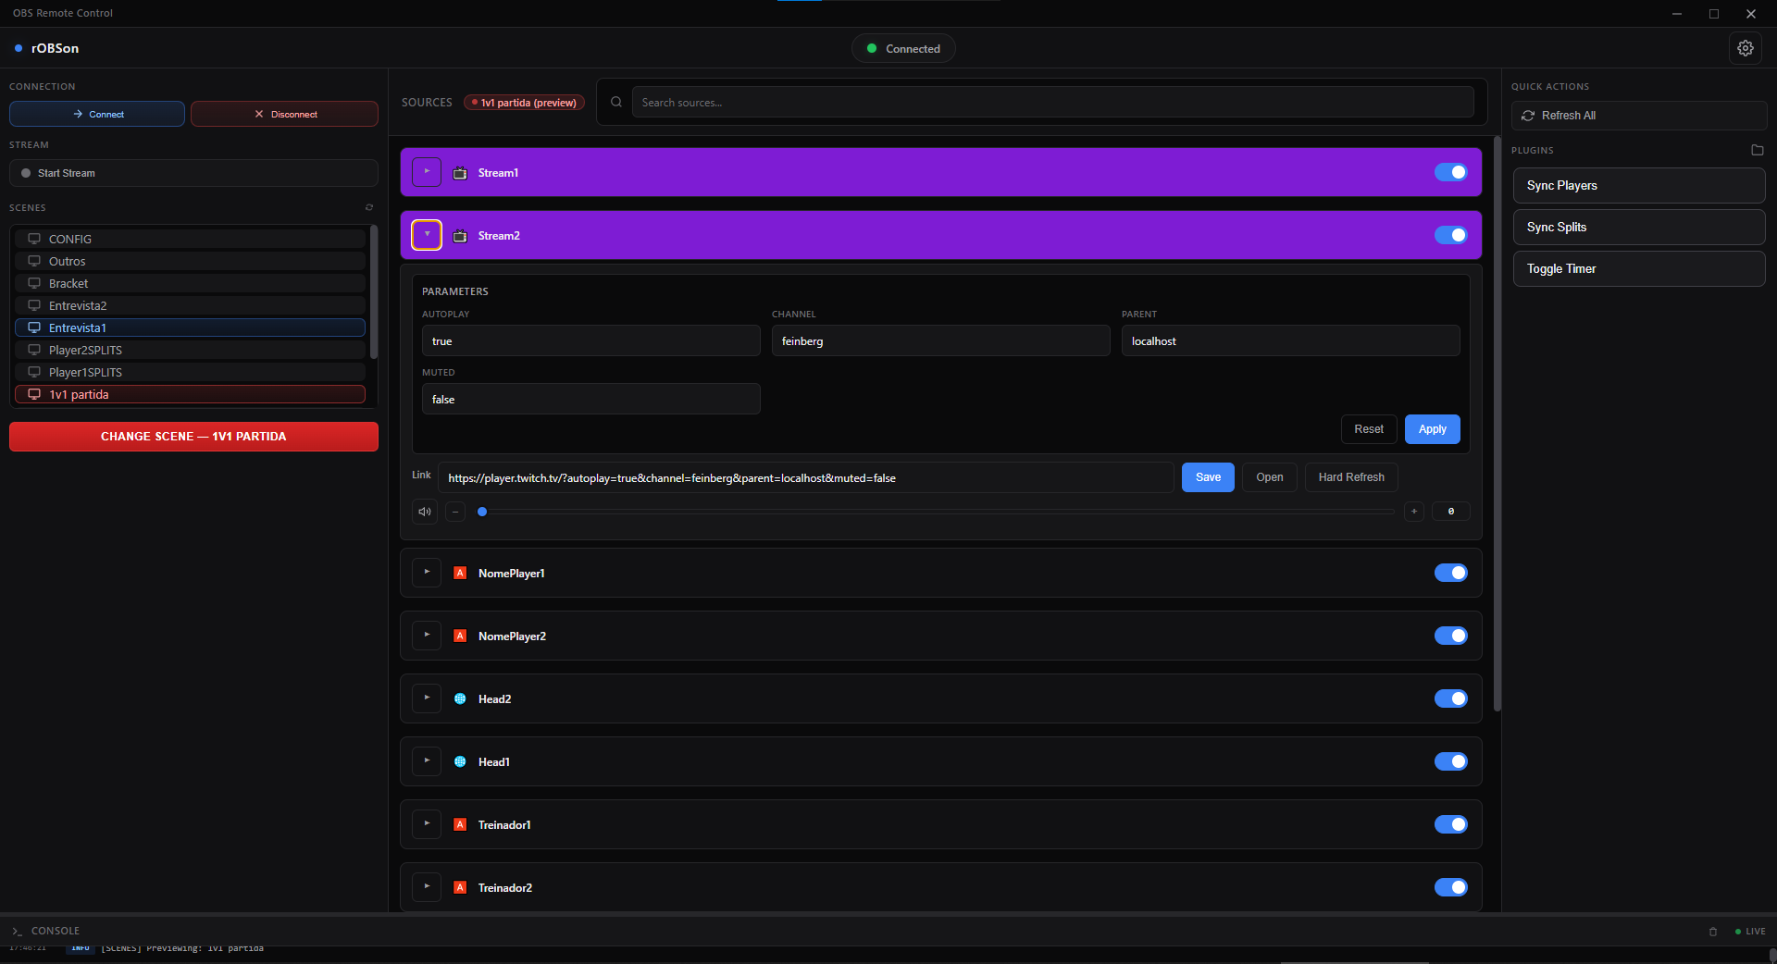Viewport: 1777px width, 964px height.
Task: Click the Channel input field
Action: (939, 341)
